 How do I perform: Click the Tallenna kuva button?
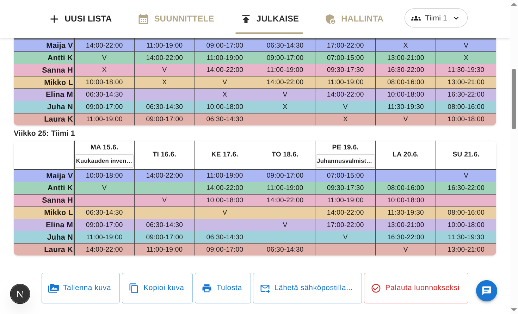click(81, 288)
